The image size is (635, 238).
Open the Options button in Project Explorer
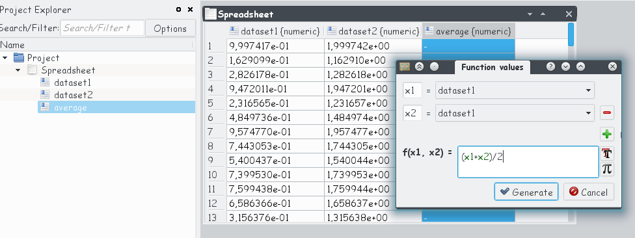pos(170,29)
